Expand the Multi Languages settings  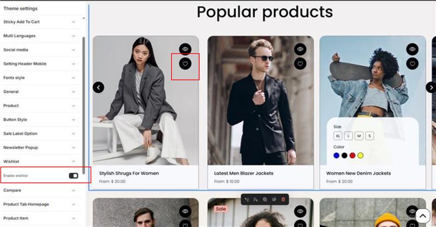tap(40, 36)
